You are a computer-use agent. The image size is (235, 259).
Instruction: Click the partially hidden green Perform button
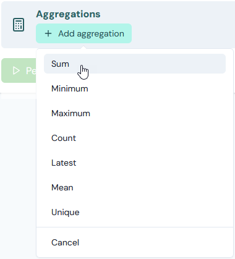point(19,70)
